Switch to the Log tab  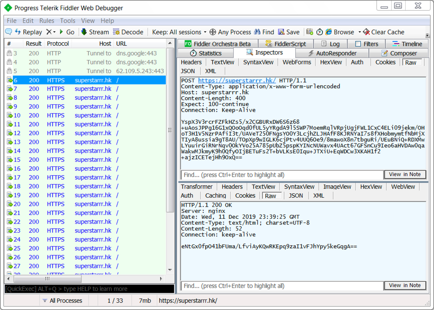click(330, 44)
